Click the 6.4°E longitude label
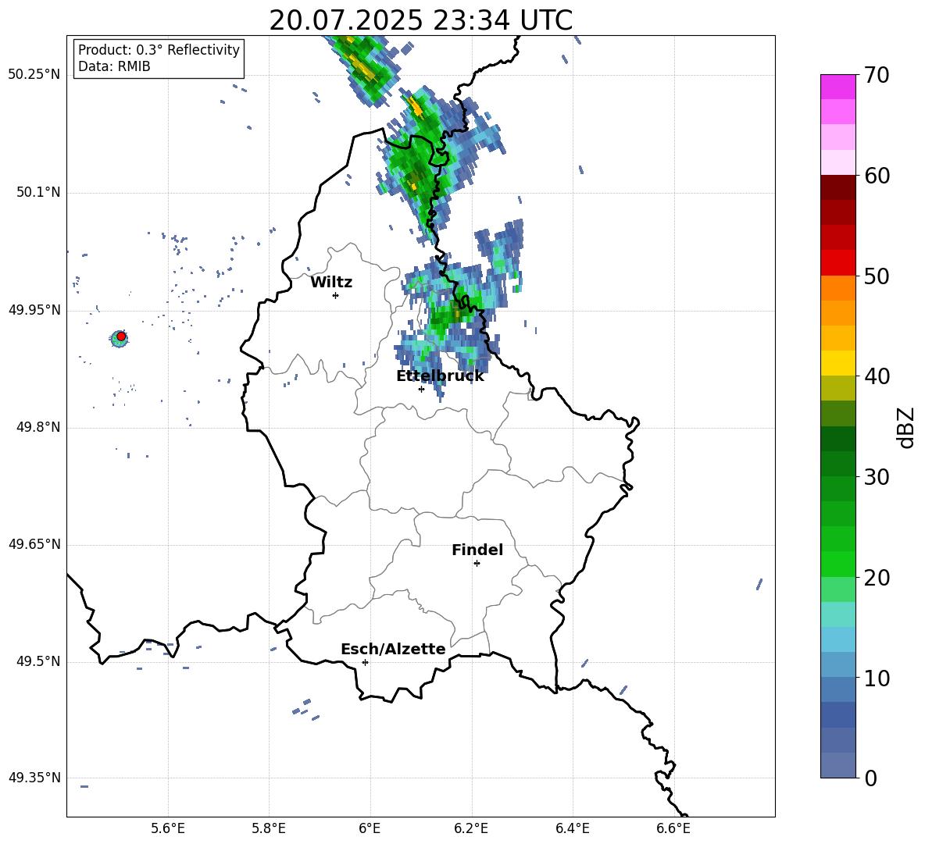The width and height of the screenshot is (925, 844). pyautogui.click(x=572, y=828)
